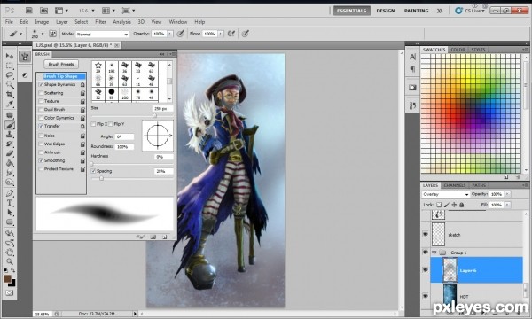532x319 pixels.
Task: Hide Layer 6 visibility eye
Action: point(426,270)
